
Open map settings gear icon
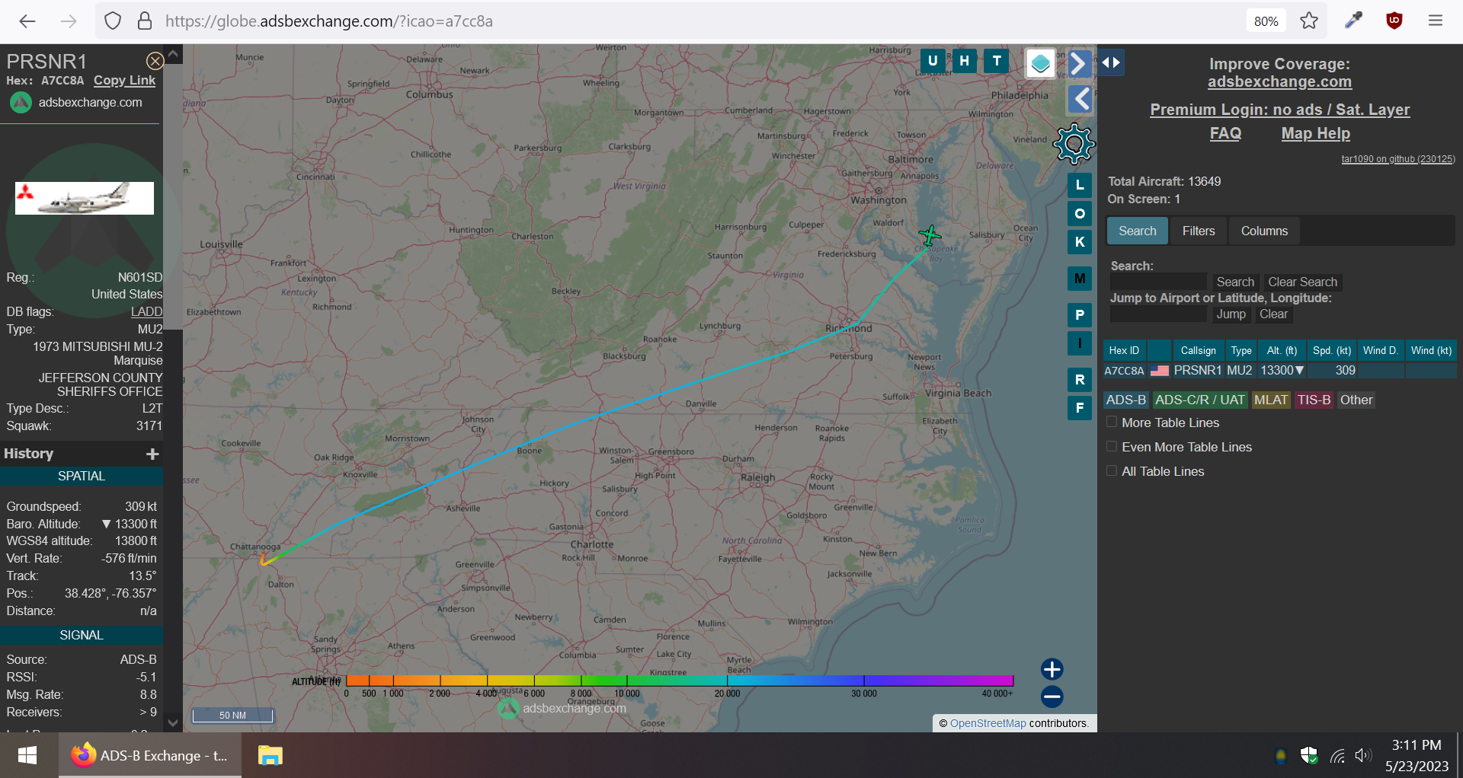[x=1074, y=144]
